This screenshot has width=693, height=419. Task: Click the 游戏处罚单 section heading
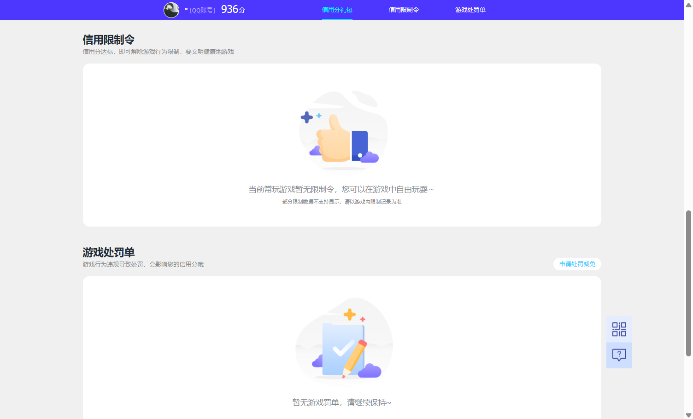click(109, 252)
